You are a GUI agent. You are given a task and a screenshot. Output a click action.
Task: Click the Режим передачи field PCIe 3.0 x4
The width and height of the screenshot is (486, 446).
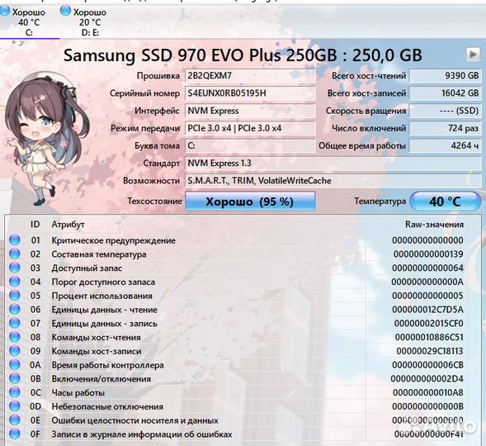point(250,128)
